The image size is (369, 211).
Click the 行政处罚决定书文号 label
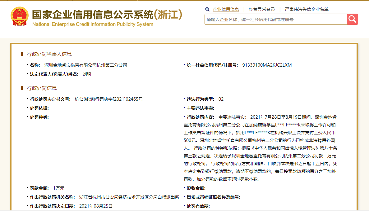[50, 99]
